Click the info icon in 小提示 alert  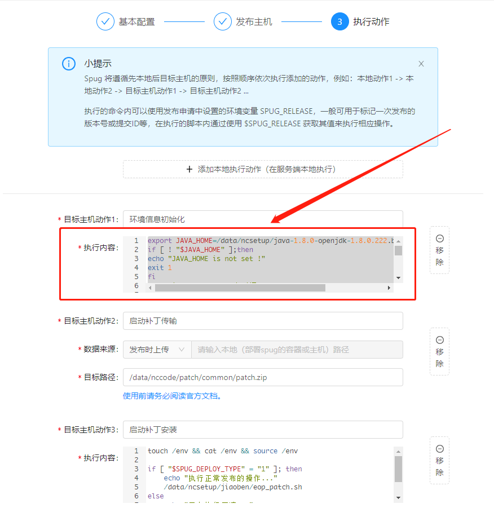pos(69,64)
